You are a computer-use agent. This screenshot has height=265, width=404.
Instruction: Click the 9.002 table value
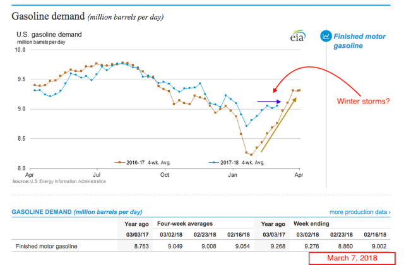[379, 246]
